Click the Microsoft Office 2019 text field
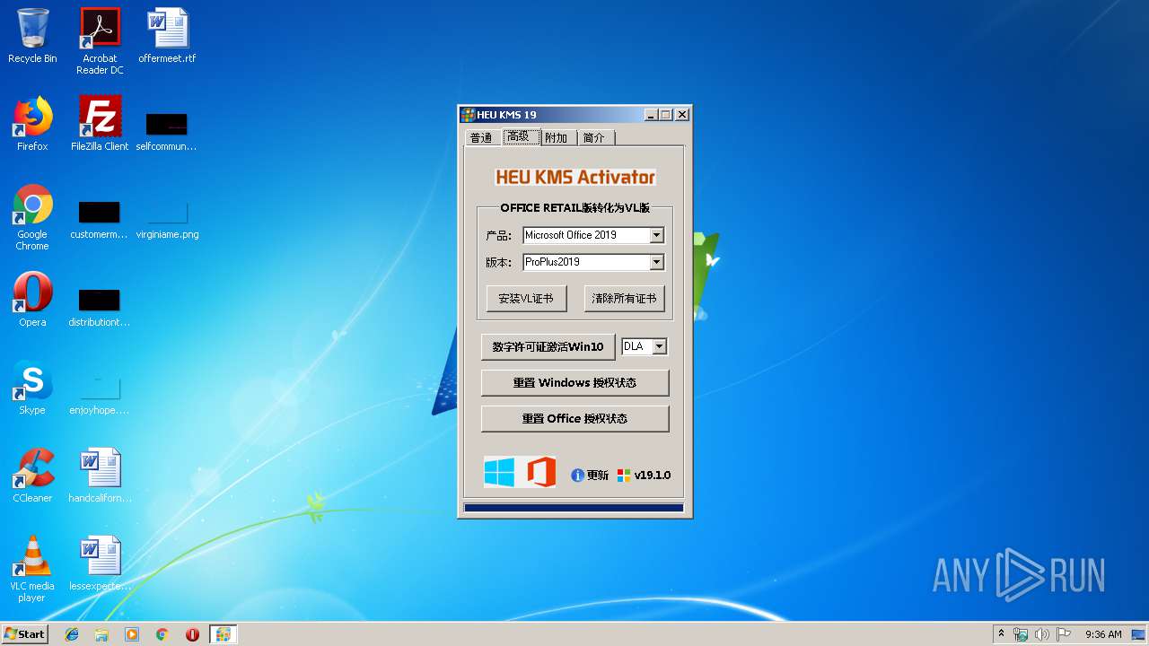 586,235
